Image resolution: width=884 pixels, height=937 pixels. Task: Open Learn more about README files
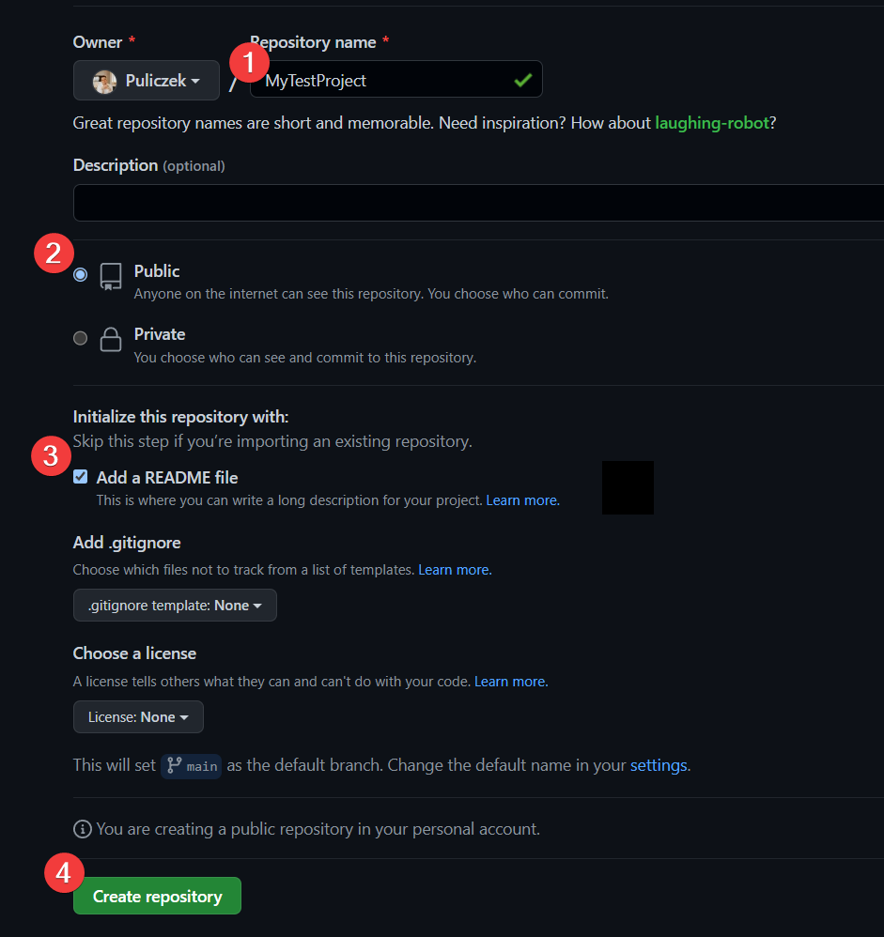point(520,500)
